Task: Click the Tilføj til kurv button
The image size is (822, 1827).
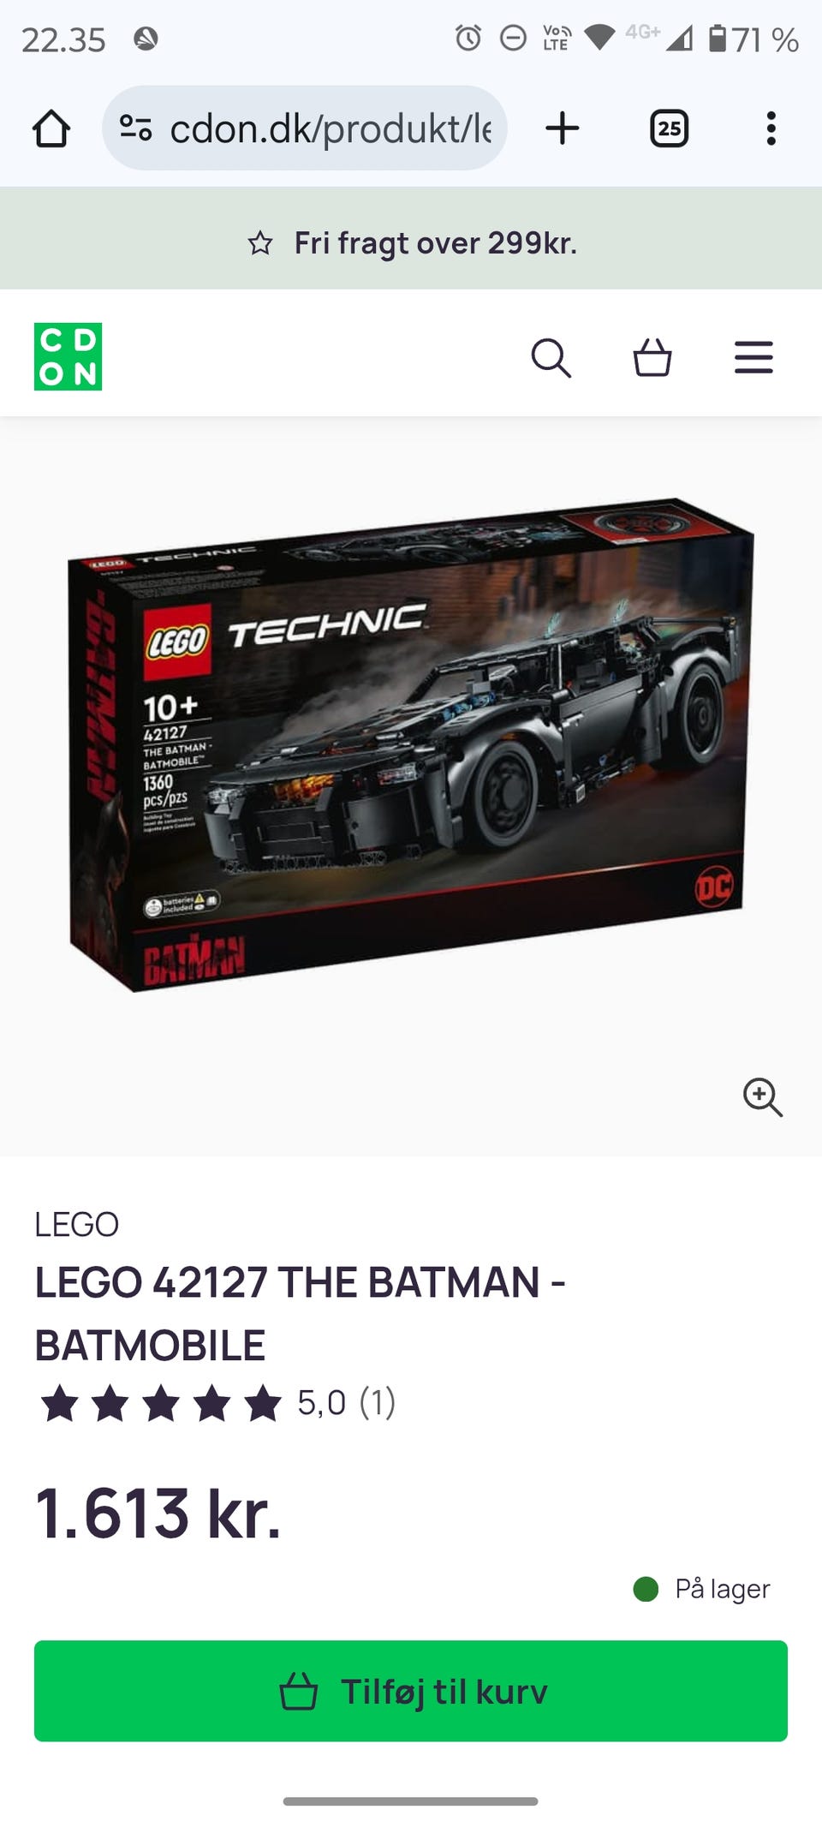Action: pyautogui.click(x=411, y=1691)
